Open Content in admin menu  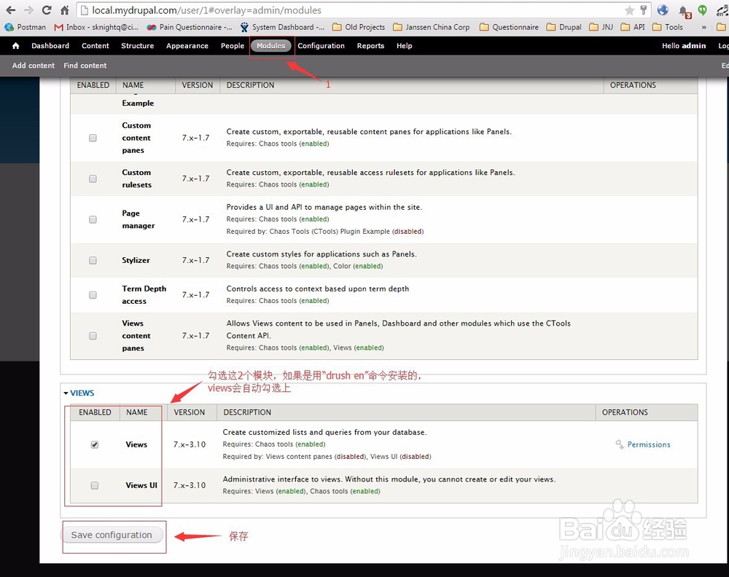pos(95,45)
